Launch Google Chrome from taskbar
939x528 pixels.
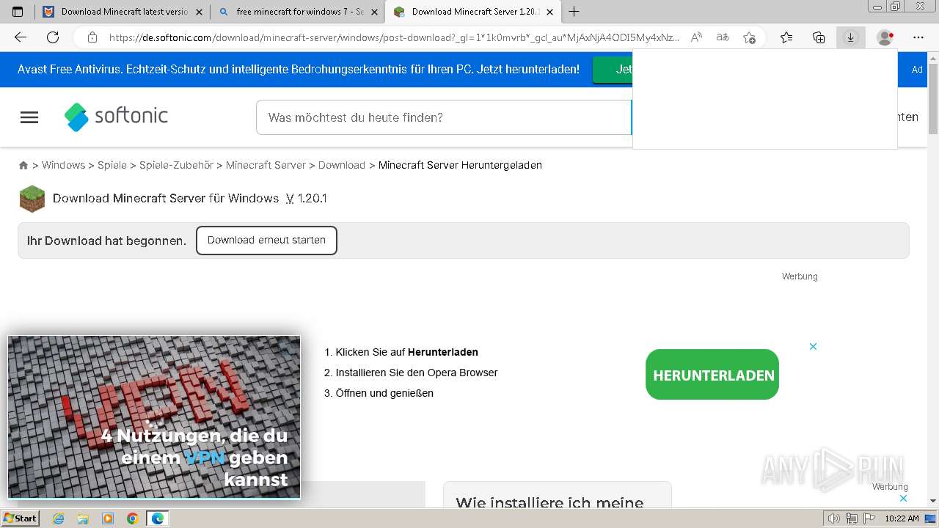click(x=133, y=518)
